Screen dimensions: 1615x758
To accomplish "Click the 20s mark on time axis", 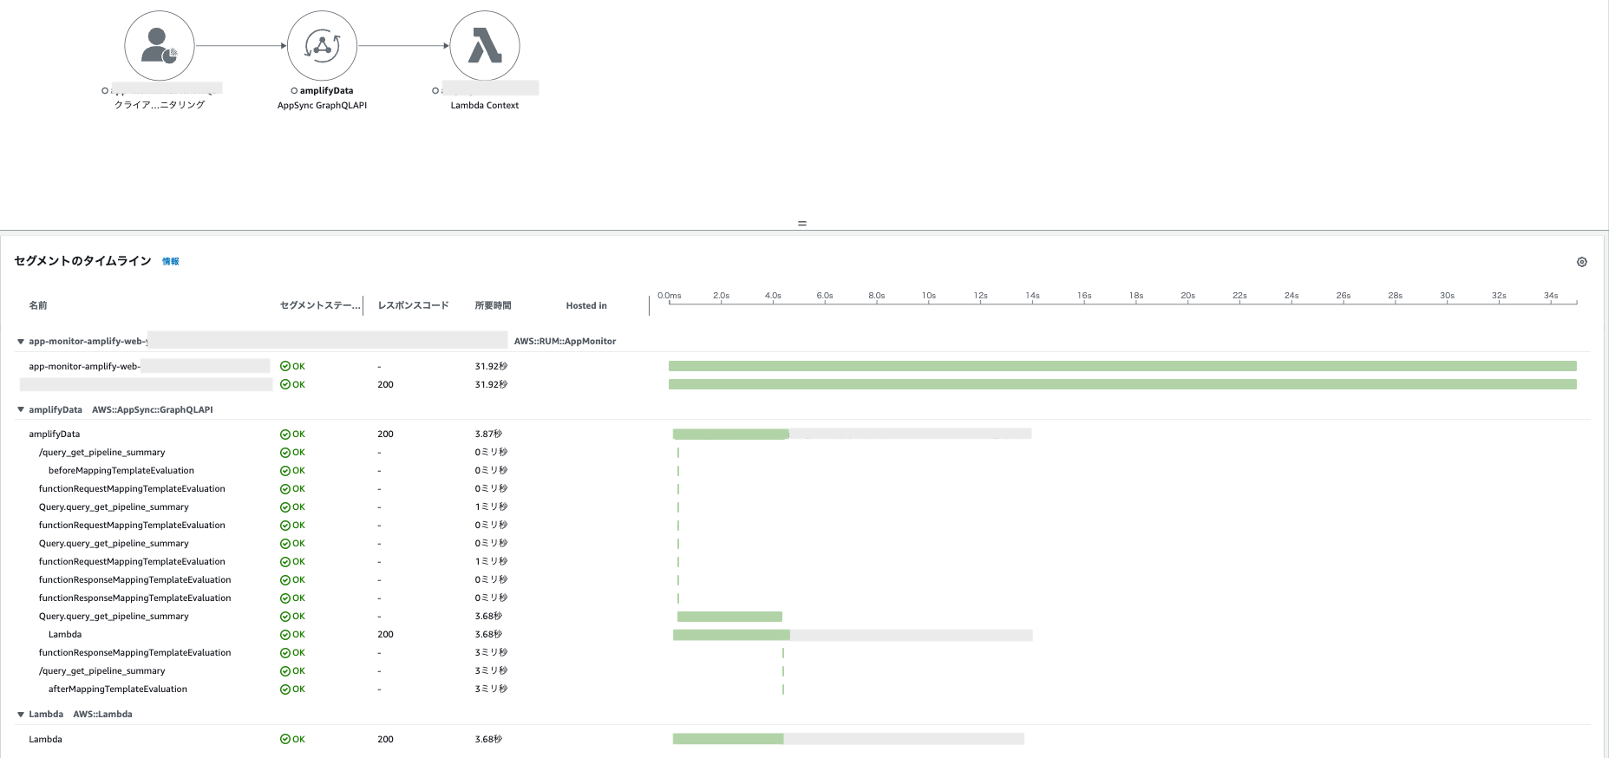I will (1187, 296).
